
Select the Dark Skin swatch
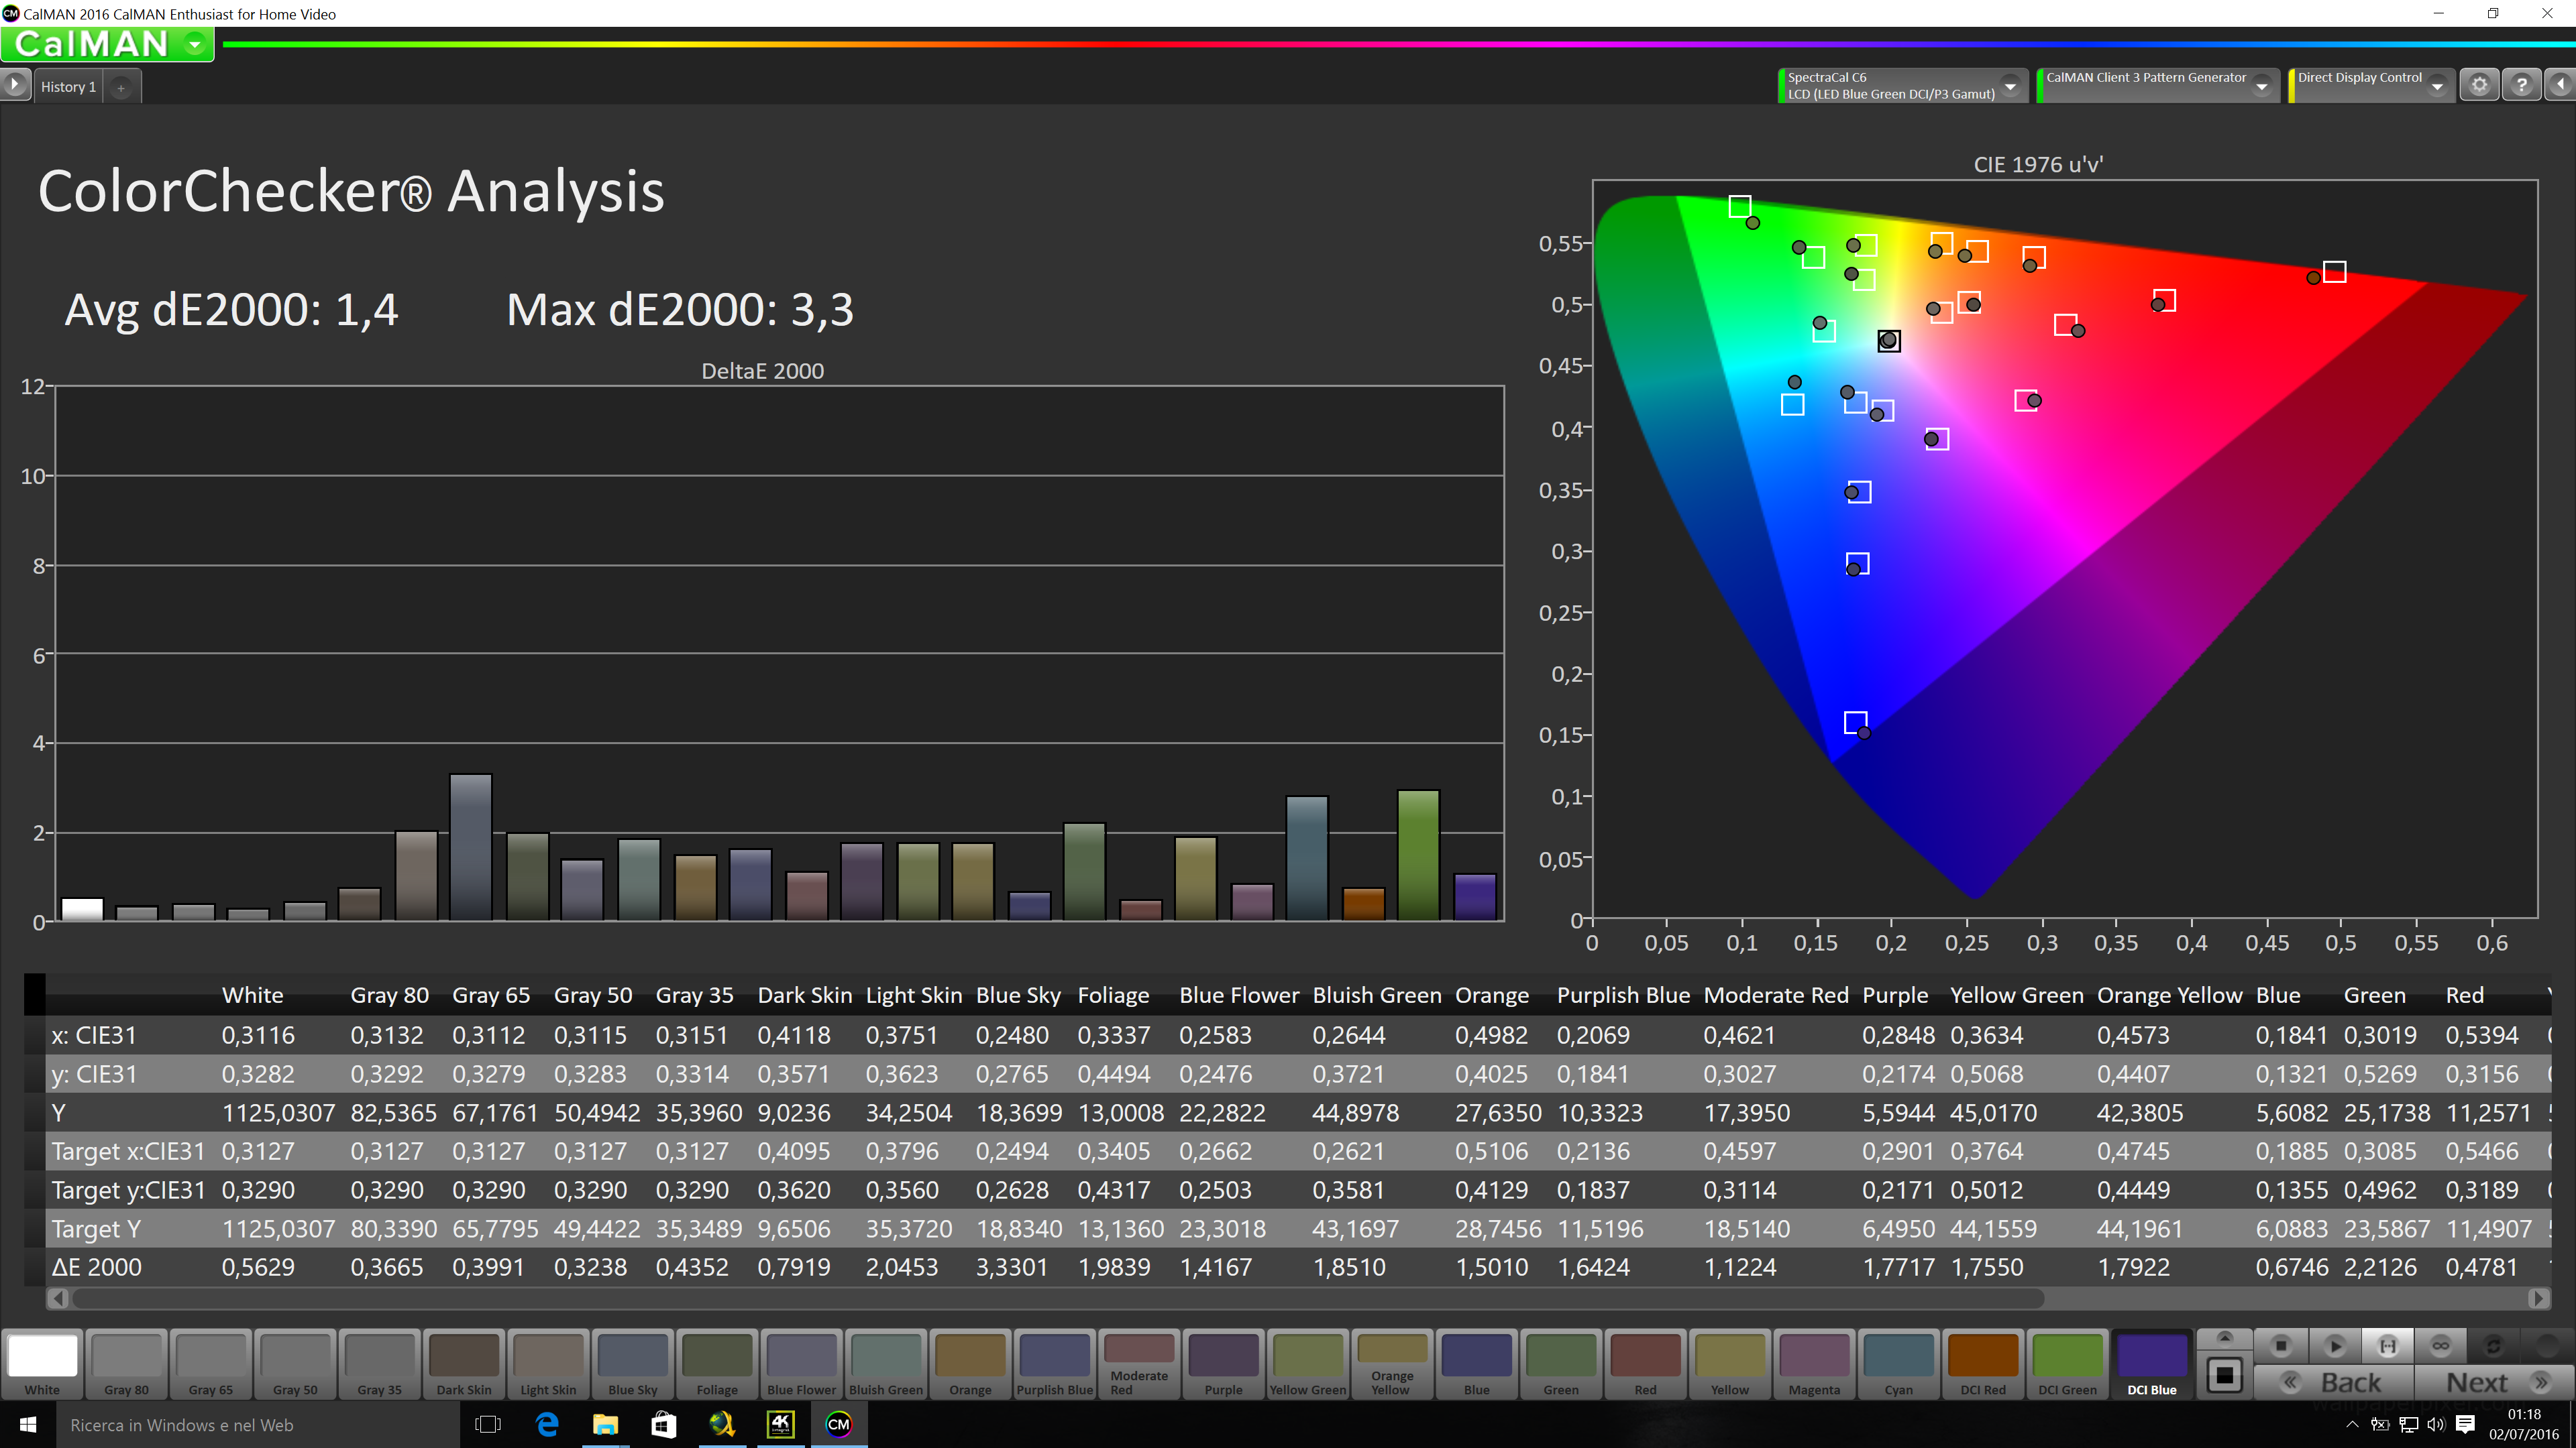[x=464, y=1364]
